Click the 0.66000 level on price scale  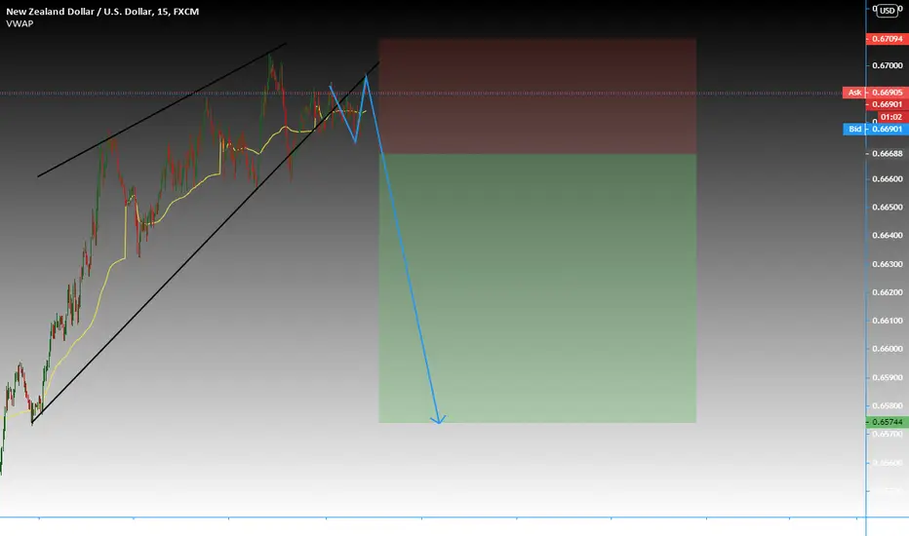pos(887,349)
